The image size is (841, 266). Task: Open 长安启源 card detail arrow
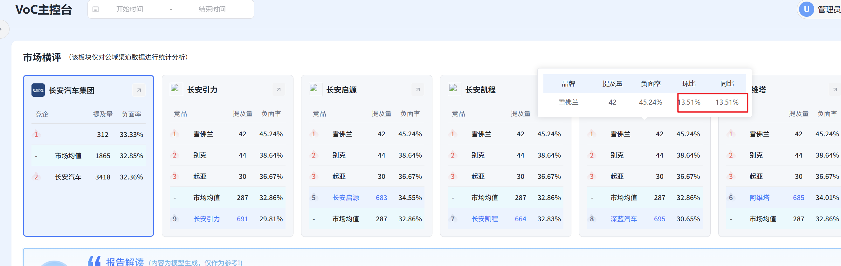(x=417, y=89)
